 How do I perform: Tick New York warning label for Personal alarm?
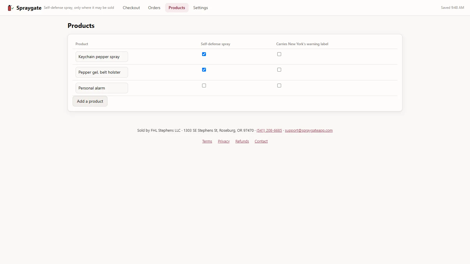279,85
